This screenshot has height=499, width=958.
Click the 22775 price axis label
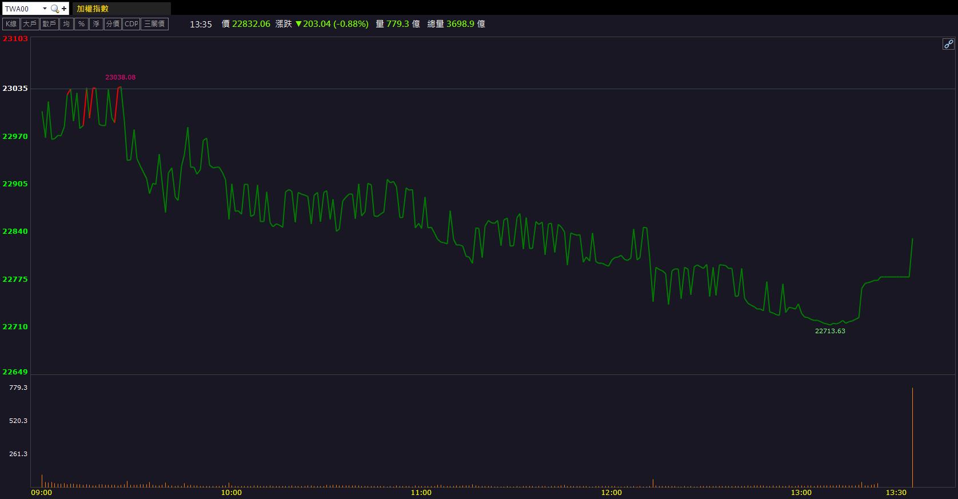click(x=15, y=280)
